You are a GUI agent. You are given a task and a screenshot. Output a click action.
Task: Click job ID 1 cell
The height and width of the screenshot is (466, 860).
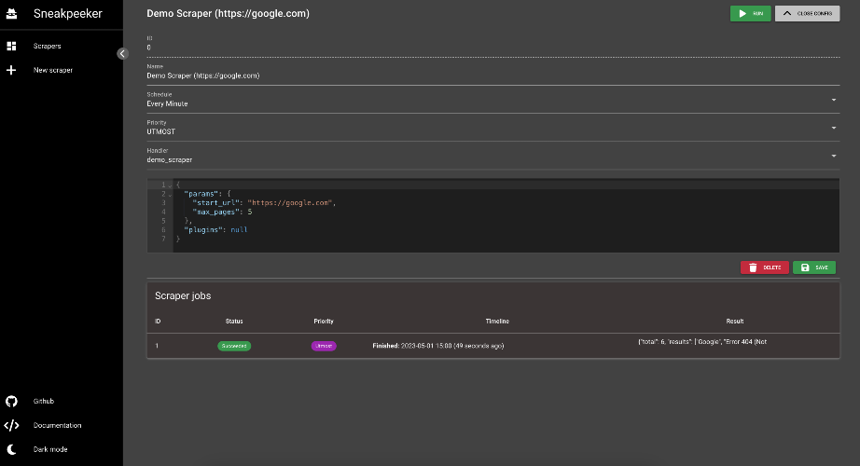tap(157, 346)
